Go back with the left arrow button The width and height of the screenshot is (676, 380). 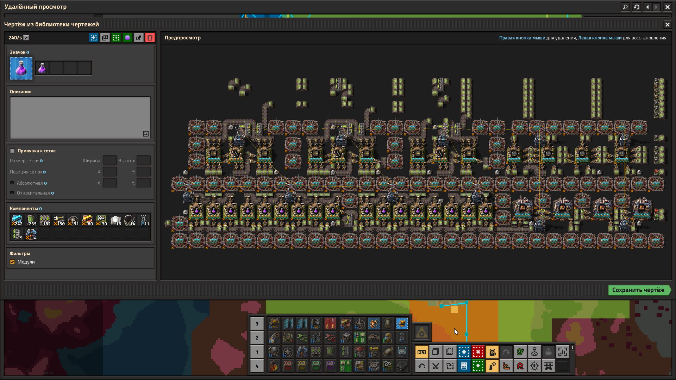648,7
